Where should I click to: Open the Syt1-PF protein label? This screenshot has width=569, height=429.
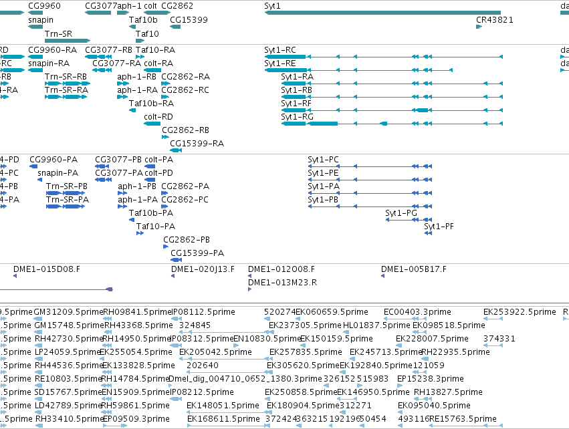439,227
